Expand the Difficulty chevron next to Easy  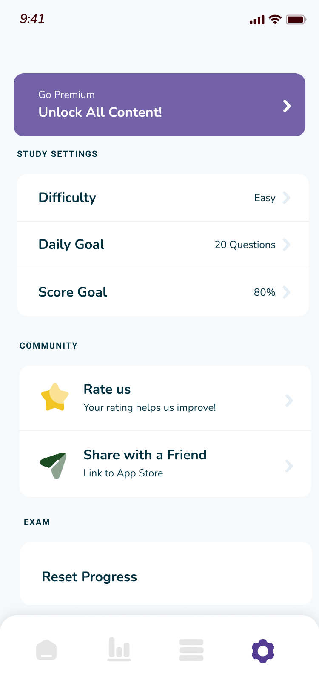click(x=287, y=198)
